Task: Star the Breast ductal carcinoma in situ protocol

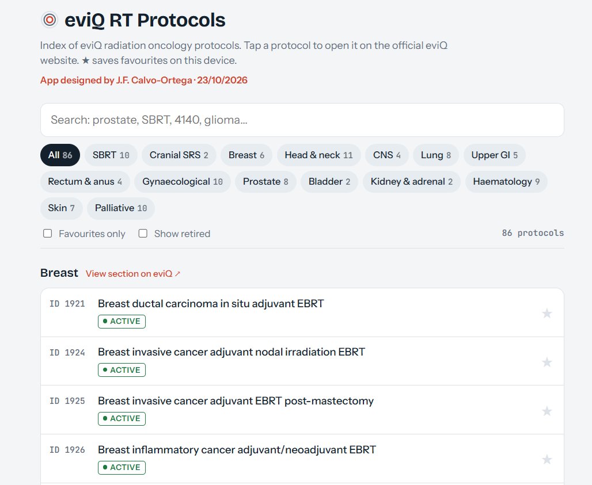Action: click(x=547, y=314)
